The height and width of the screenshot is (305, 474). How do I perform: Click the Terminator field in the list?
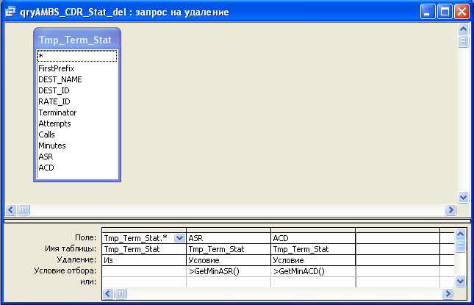tap(57, 112)
